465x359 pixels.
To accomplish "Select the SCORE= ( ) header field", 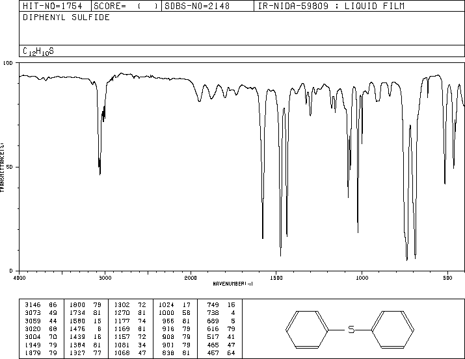I will [x=126, y=6].
